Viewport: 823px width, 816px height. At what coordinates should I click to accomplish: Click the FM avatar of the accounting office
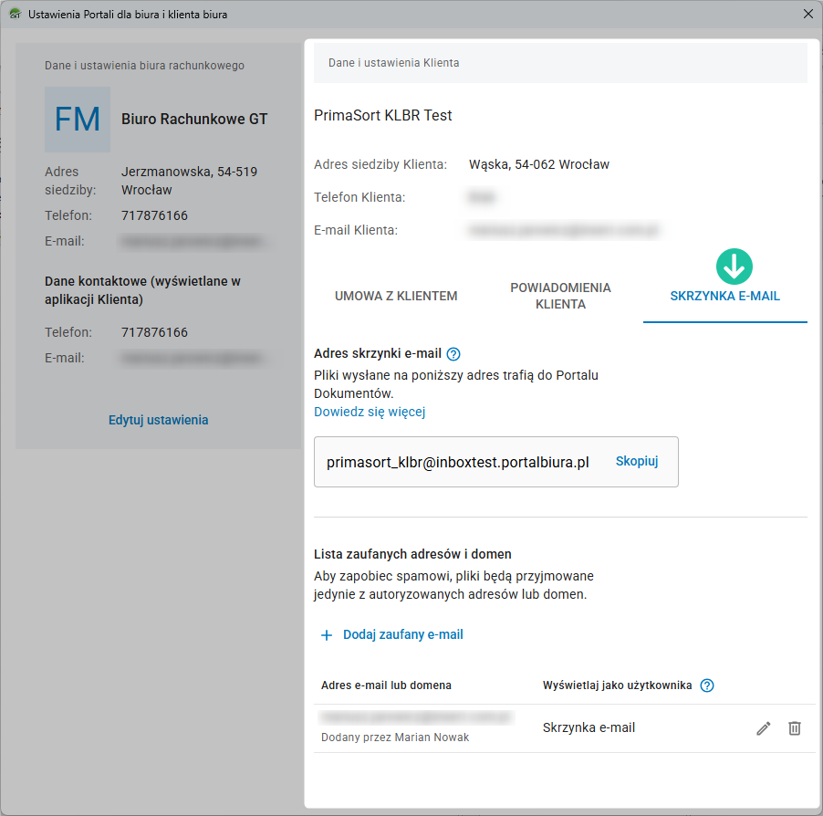point(78,120)
